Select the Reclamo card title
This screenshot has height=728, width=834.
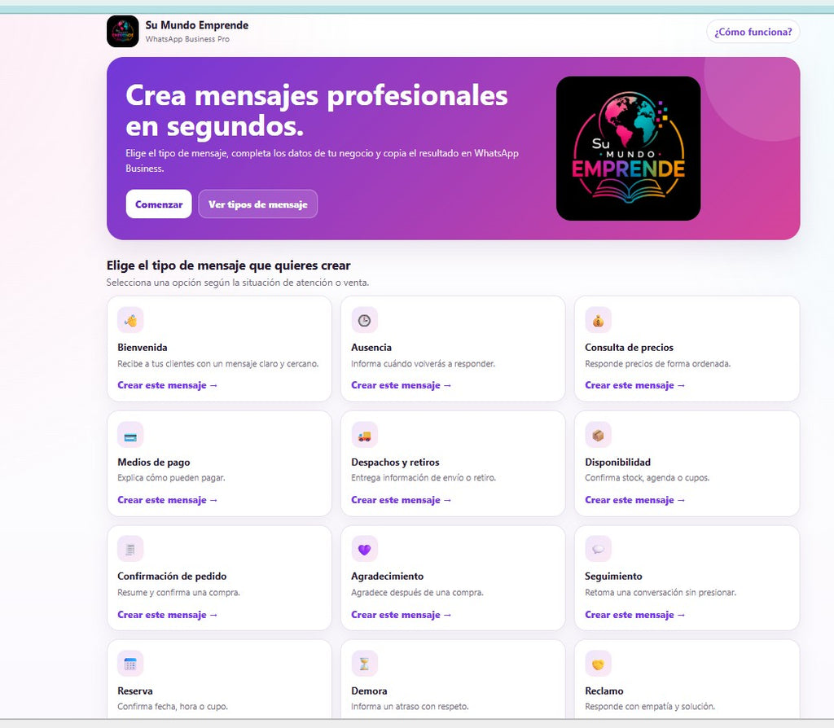[604, 691]
